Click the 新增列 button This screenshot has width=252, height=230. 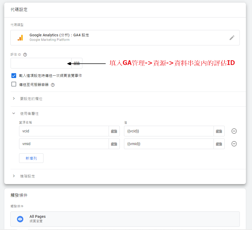pyautogui.click(x=31, y=158)
